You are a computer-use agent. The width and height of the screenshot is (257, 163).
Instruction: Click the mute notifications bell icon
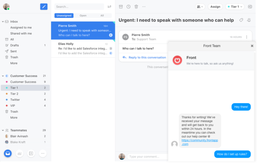[x=249, y=20]
